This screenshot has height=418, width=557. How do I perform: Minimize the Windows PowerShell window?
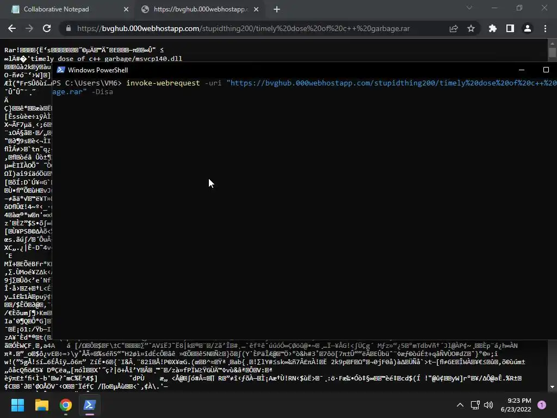(x=522, y=70)
